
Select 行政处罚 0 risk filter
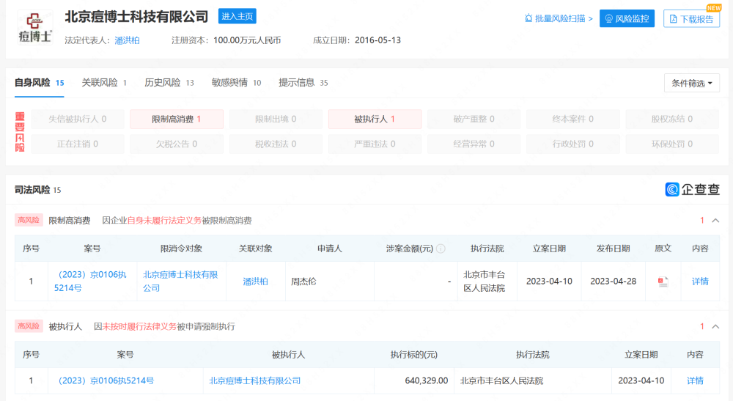[x=573, y=144]
